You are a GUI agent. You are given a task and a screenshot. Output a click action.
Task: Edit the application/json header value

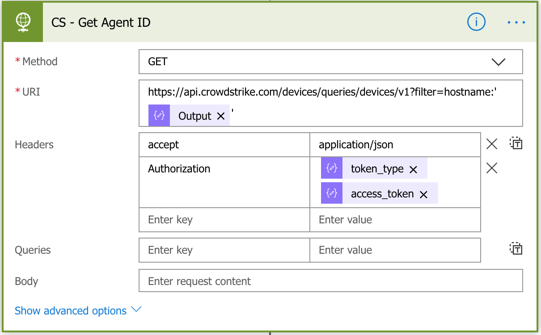pos(395,145)
